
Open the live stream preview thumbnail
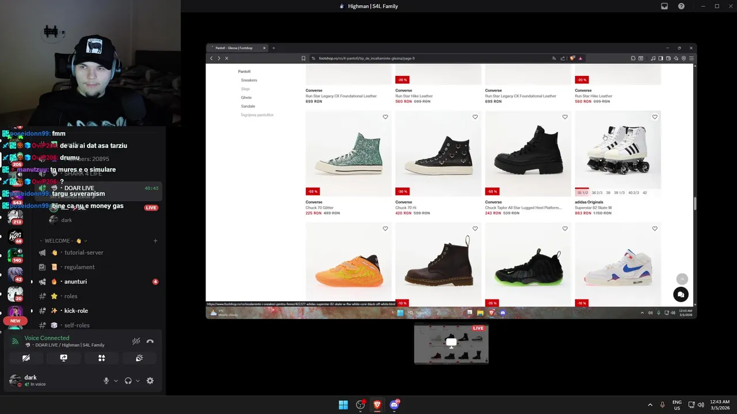click(x=451, y=343)
